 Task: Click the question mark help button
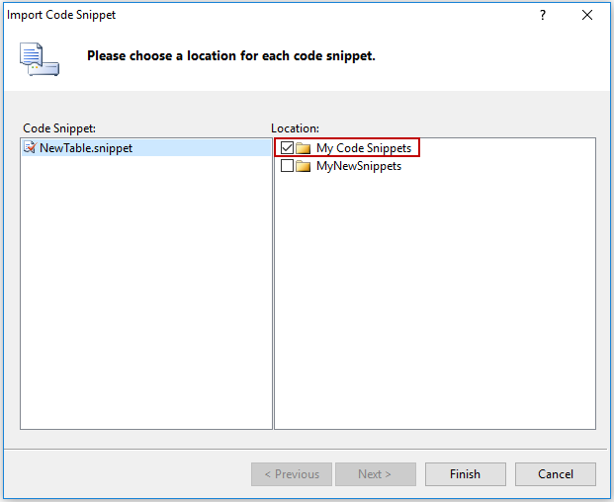pyautogui.click(x=543, y=16)
